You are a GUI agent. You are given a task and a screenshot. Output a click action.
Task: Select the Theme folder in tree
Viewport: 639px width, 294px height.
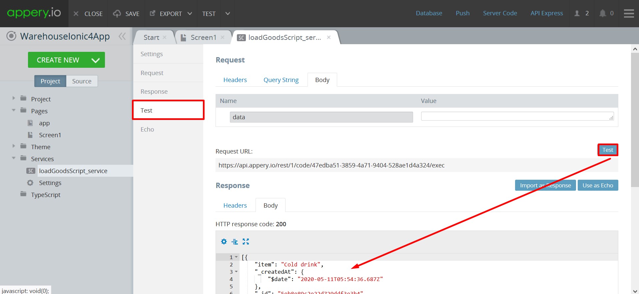pyautogui.click(x=41, y=147)
